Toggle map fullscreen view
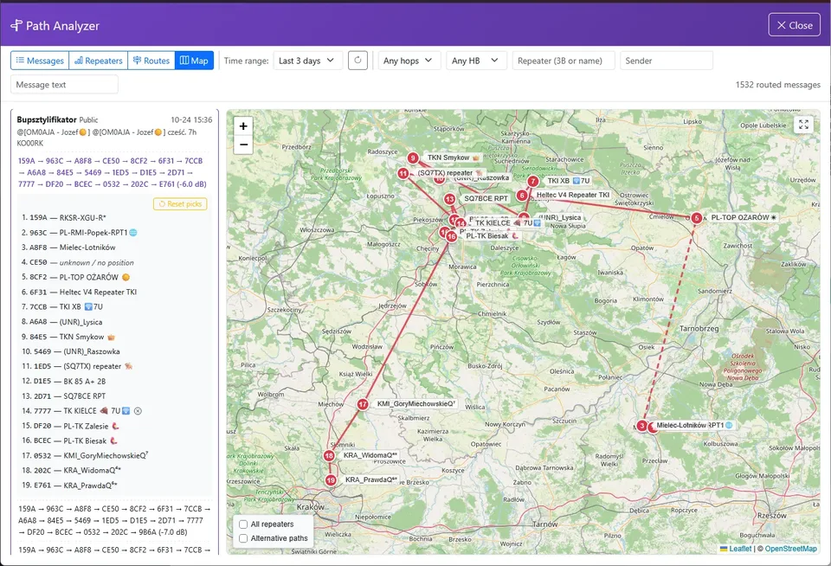831x566 pixels. 803,125
